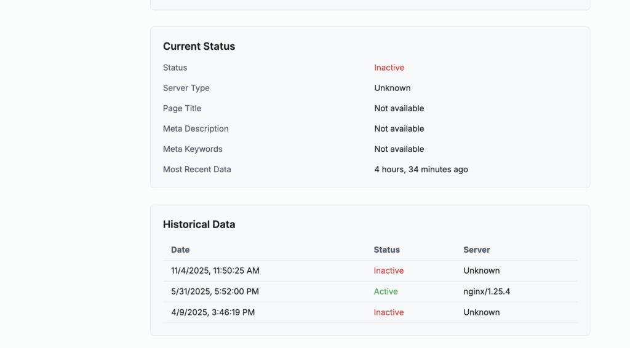Select the 4 hours, 34 minutes ago text
The image size is (630, 348).
coord(421,169)
